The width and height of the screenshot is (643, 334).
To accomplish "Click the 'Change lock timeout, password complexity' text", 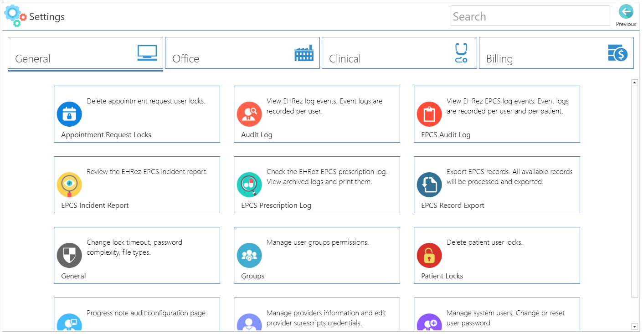I will 134,247.
